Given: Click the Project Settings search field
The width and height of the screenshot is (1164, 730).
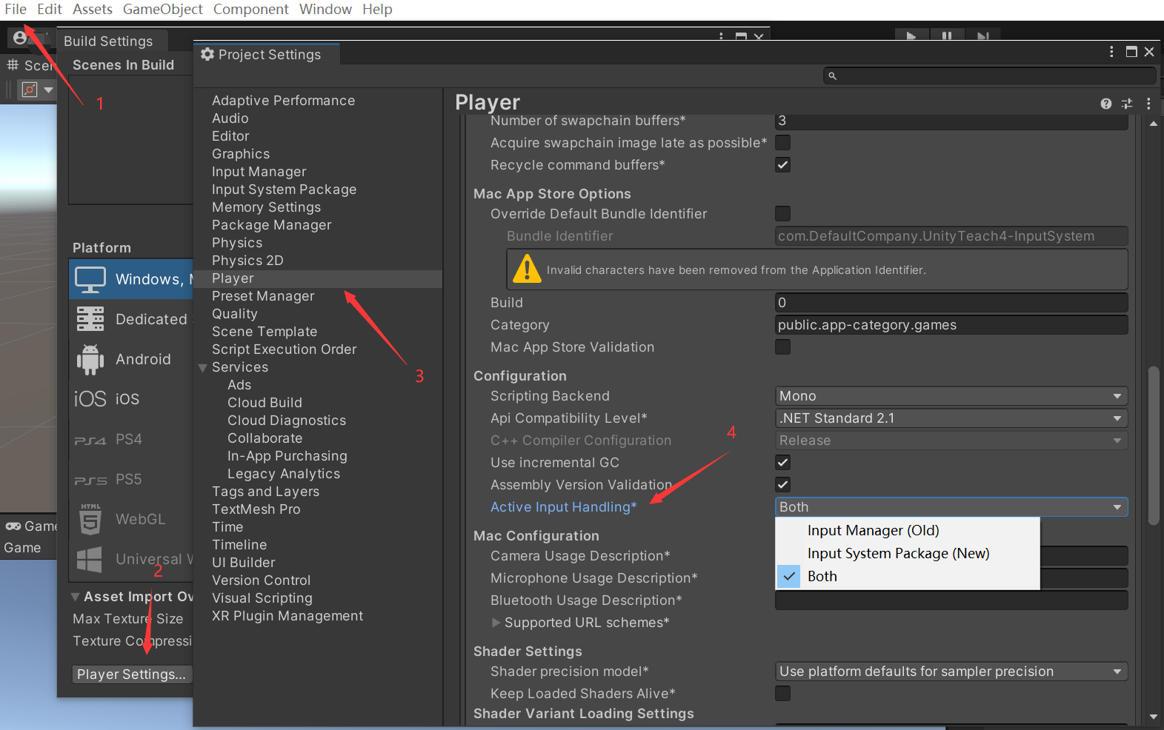Looking at the screenshot, I should tap(989, 76).
